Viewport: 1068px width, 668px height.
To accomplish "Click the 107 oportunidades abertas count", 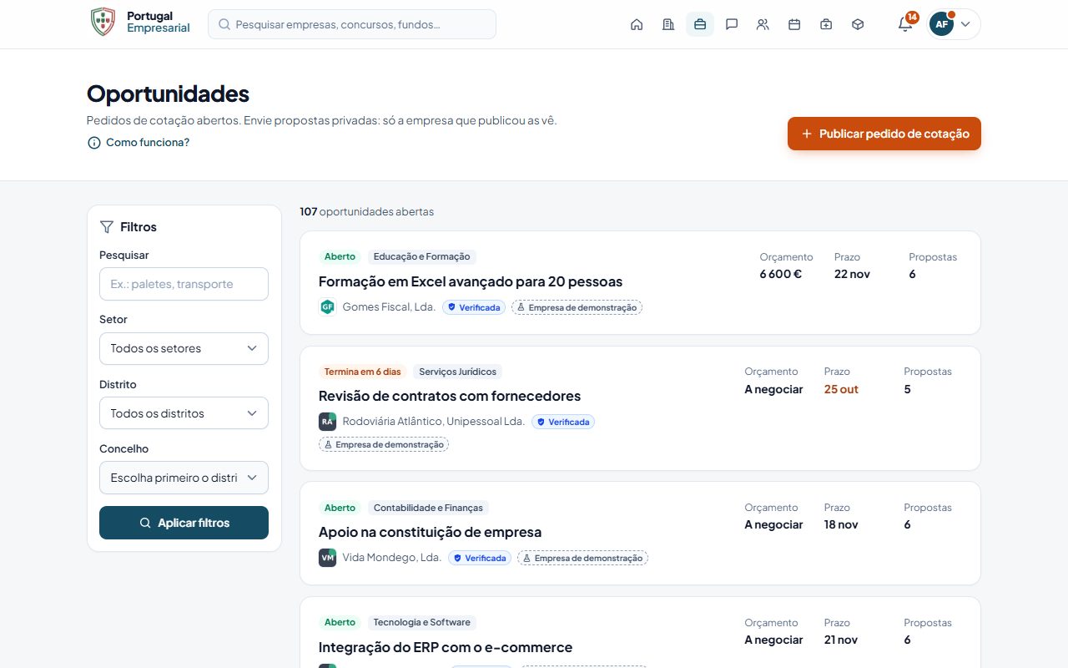I will pyautogui.click(x=367, y=211).
